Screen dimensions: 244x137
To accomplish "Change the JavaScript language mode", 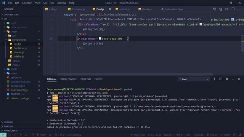I will (198, 135).
